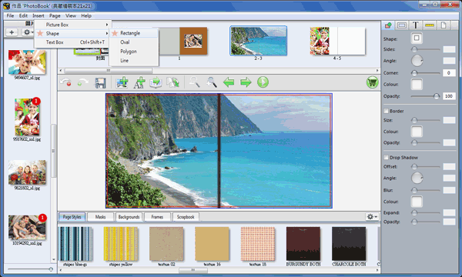Open the gear dropdown beside Scrapbook tab

(x=372, y=217)
